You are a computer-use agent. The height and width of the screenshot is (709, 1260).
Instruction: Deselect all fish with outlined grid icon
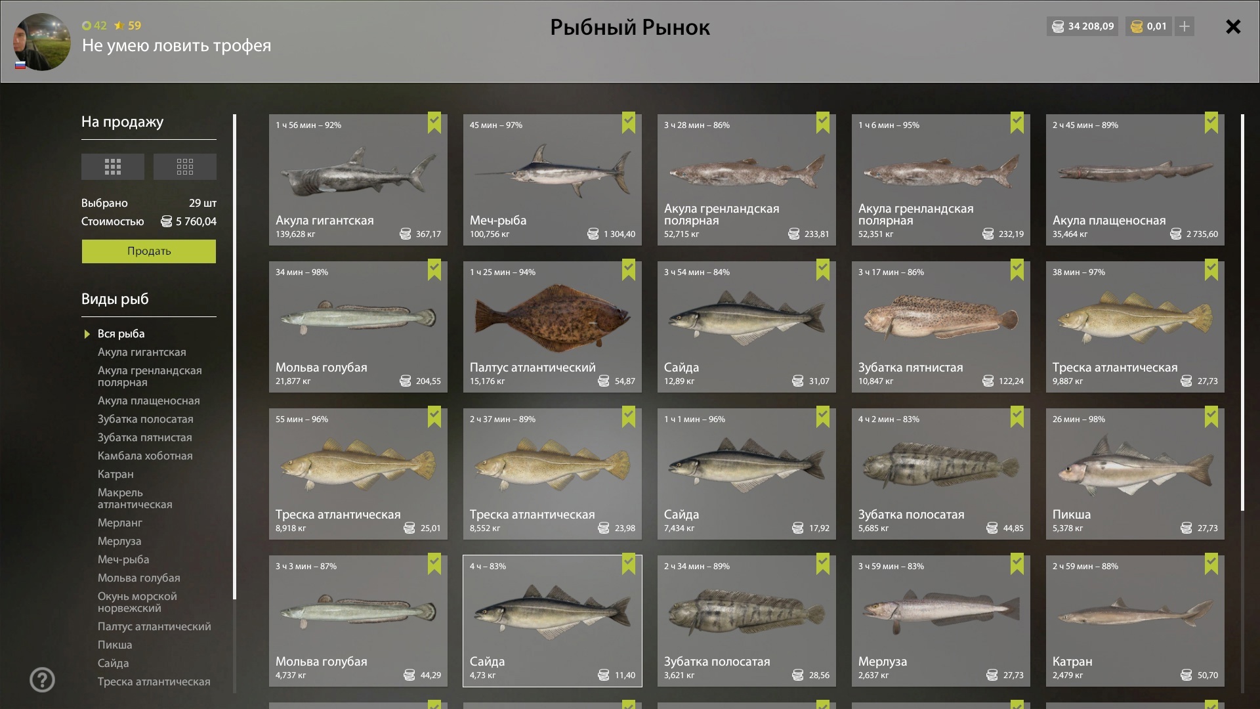click(184, 167)
